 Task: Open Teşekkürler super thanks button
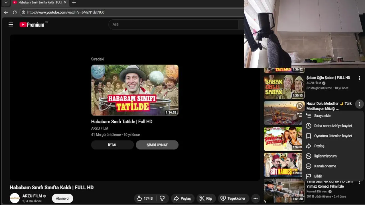(233, 198)
